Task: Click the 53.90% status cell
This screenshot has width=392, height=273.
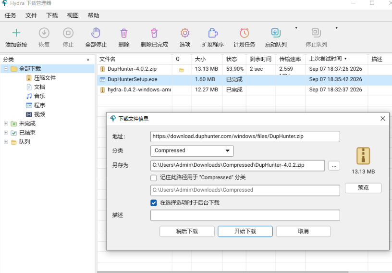Action: (x=234, y=69)
